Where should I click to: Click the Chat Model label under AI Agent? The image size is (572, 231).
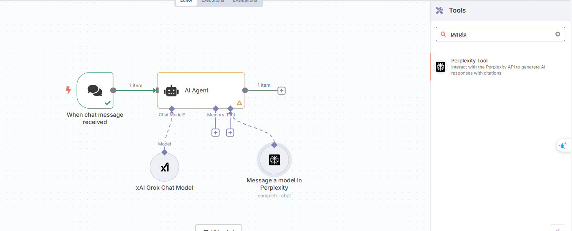point(172,115)
